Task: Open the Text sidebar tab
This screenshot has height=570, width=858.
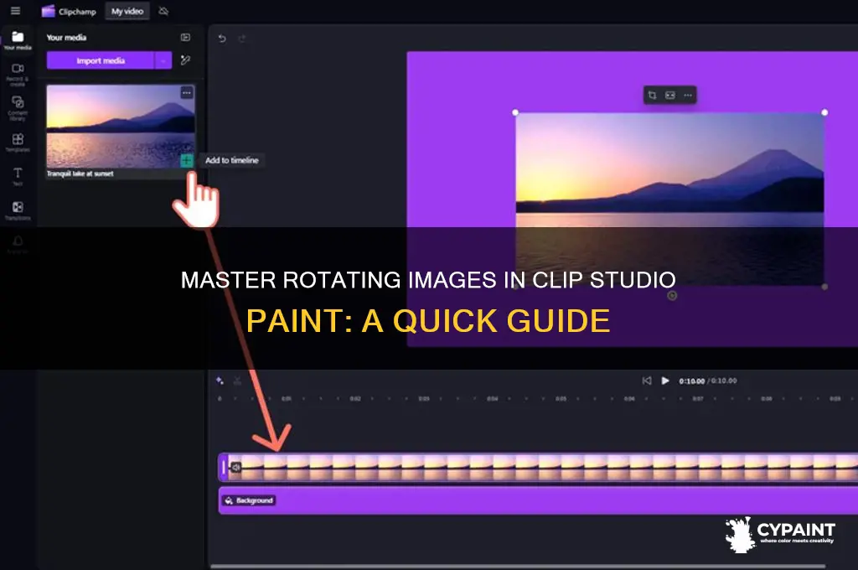Action: coord(18,176)
